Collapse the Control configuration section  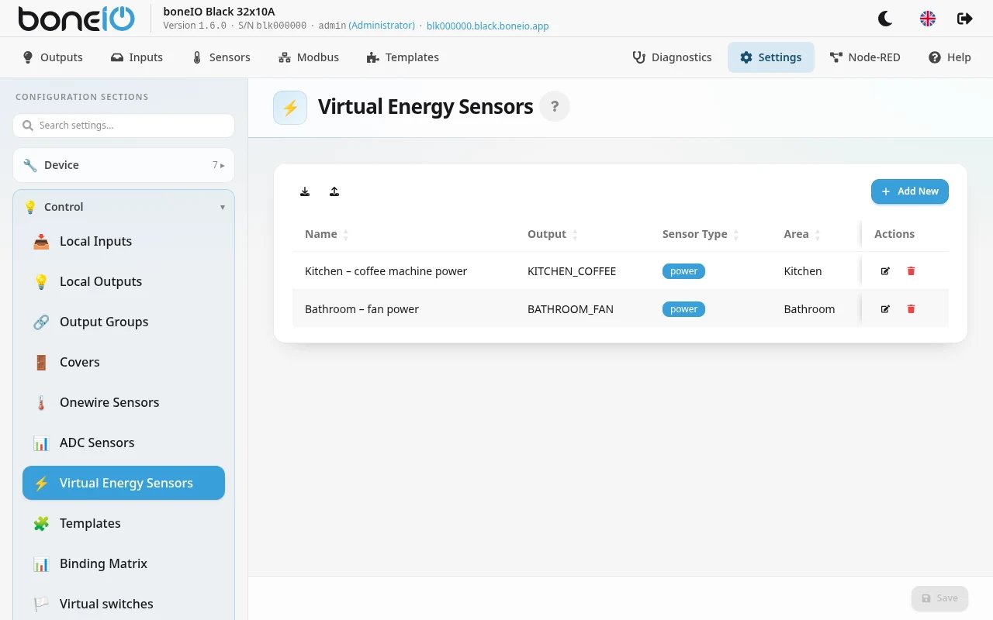pos(123,207)
